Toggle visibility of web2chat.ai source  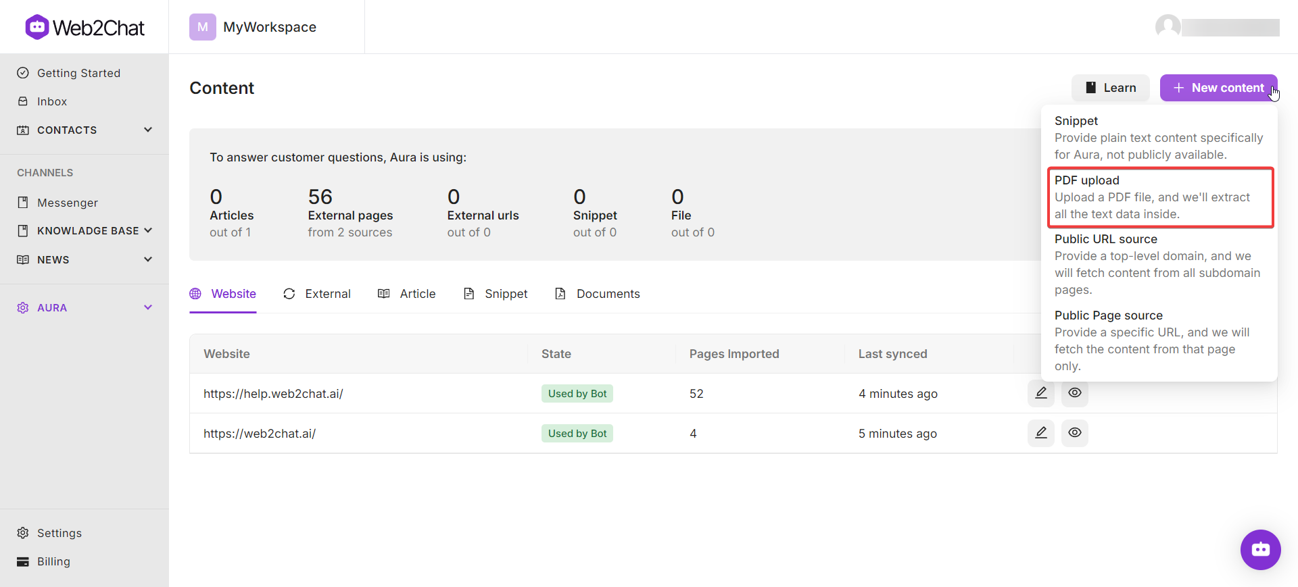coord(1075,433)
